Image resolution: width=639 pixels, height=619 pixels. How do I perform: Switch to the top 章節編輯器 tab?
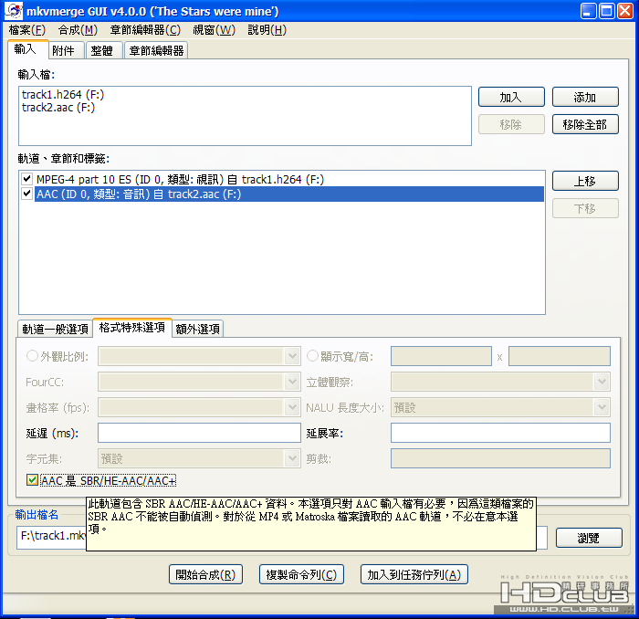[x=156, y=50]
